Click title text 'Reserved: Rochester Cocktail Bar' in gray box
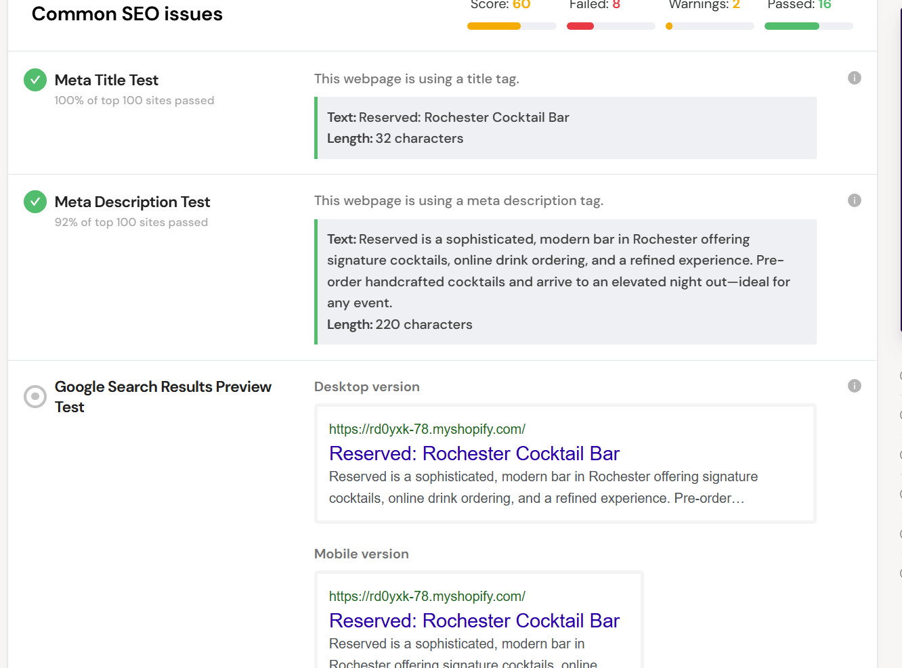The width and height of the screenshot is (902, 668). coord(464,117)
